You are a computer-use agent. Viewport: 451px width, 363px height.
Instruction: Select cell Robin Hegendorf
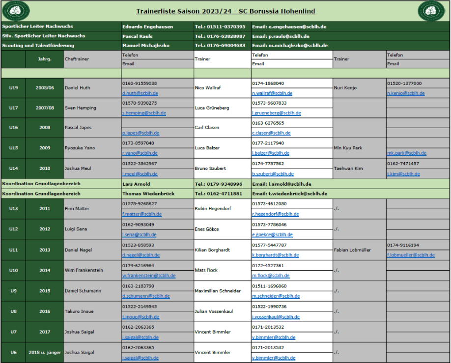pyautogui.click(x=223, y=209)
